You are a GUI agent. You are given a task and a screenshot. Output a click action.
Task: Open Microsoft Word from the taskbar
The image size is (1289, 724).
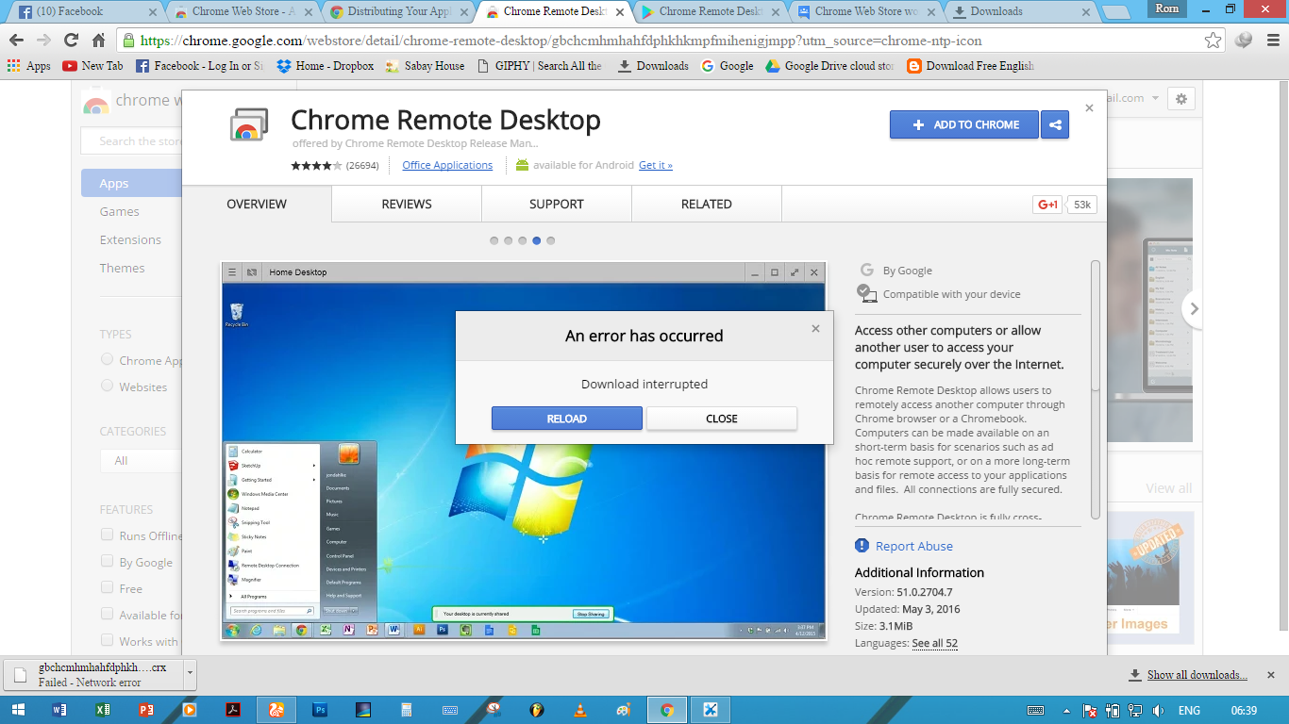[59, 710]
